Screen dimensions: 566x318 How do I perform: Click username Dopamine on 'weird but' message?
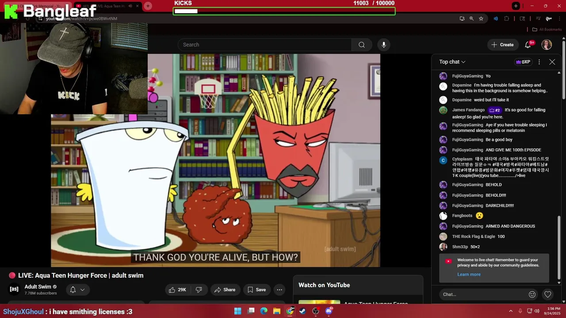pyautogui.click(x=462, y=100)
